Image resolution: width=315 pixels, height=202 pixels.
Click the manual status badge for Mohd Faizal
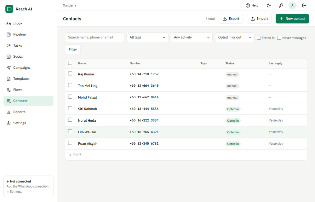[232, 97]
